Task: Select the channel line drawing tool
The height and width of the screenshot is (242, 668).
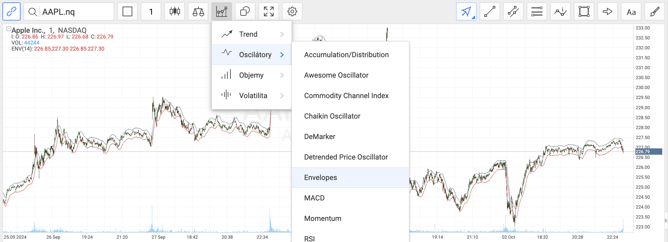Action: (x=513, y=12)
